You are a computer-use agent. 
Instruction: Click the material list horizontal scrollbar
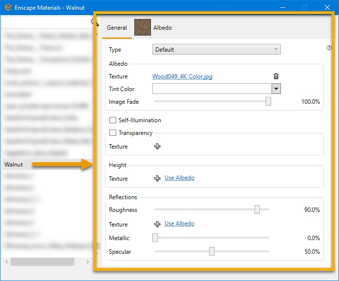[42, 262]
